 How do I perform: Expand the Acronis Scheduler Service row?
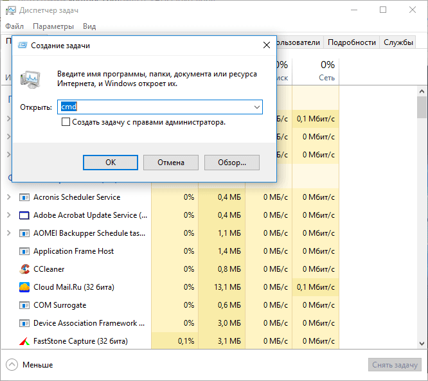(x=8, y=197)
